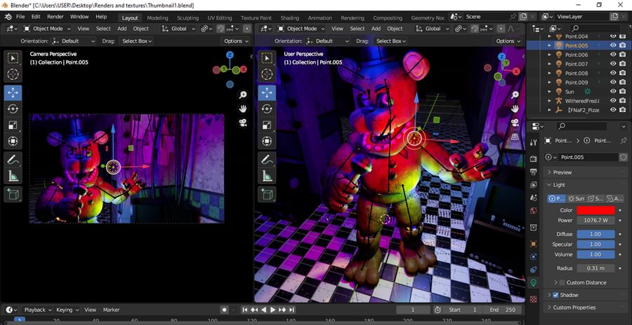
Task: Expand the Sun item in the outliner
Action: coord(549,91)
